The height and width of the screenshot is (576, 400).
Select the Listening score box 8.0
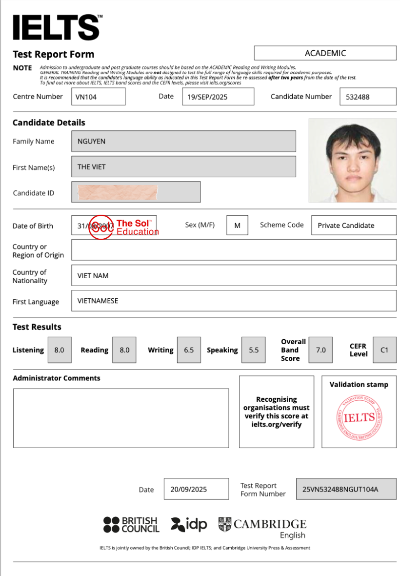[x=60, y=350]
